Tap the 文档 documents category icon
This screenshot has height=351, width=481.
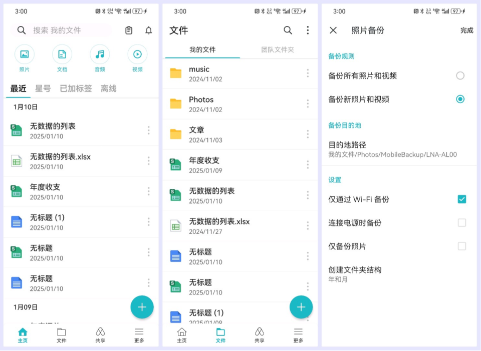[62, 54]
